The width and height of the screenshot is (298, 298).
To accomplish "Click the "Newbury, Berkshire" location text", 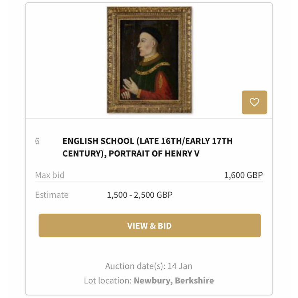I will 174,281.
